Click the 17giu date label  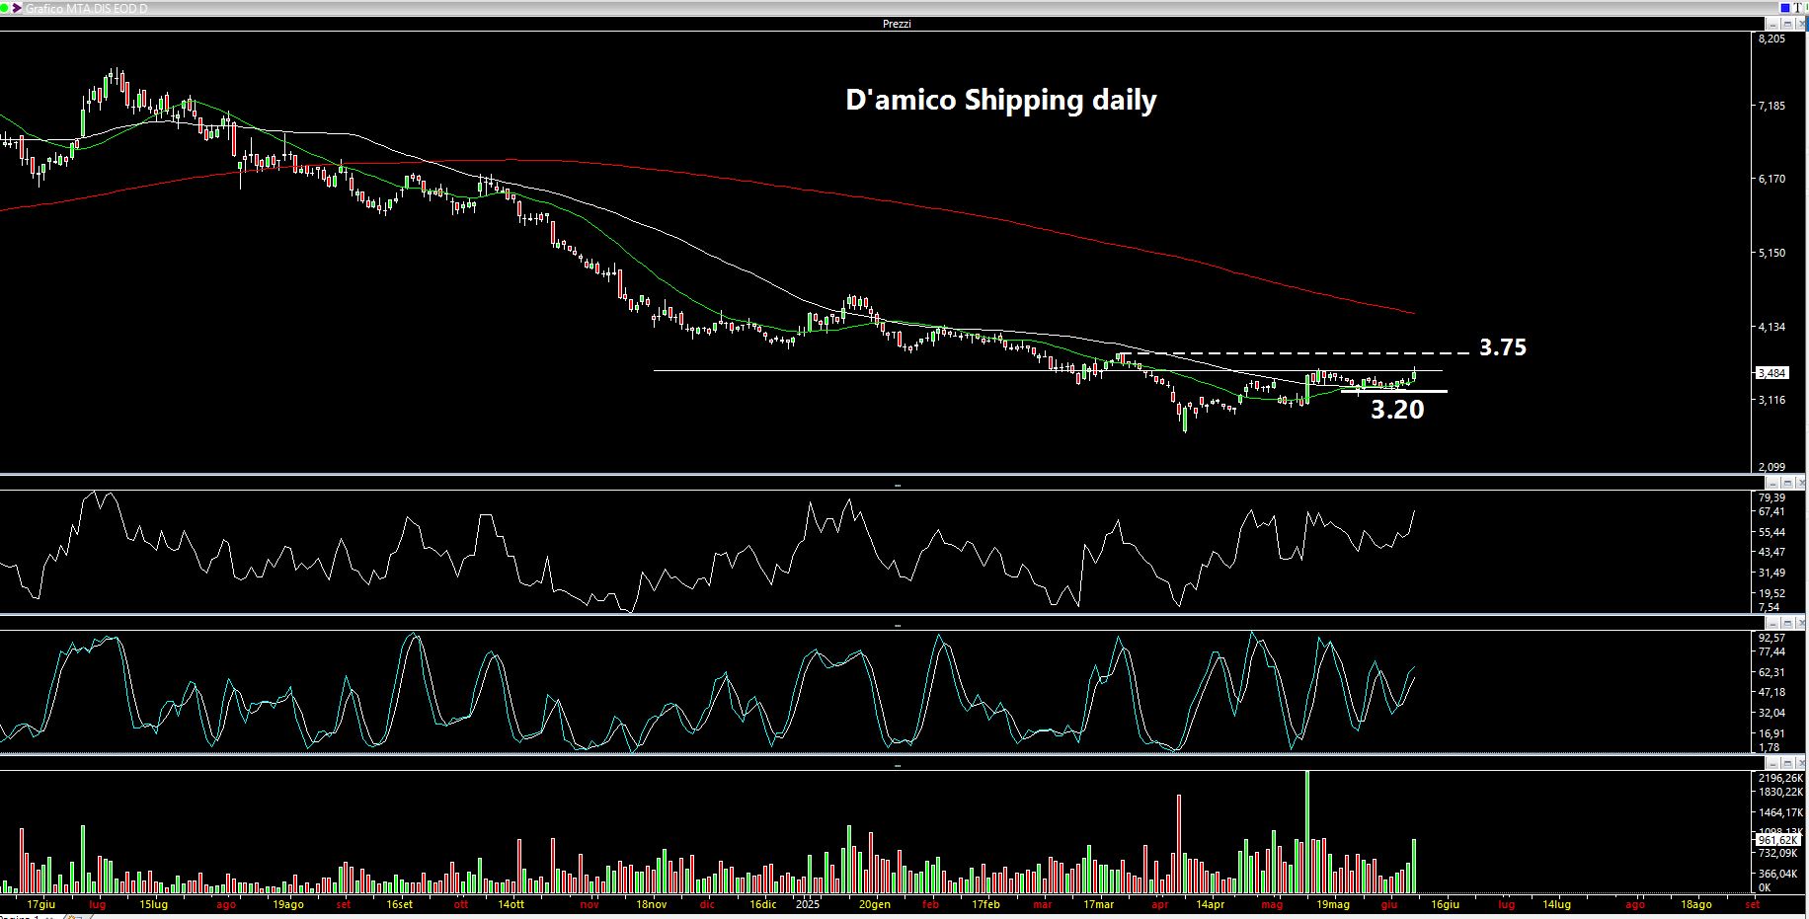click(x=40, y=904)
